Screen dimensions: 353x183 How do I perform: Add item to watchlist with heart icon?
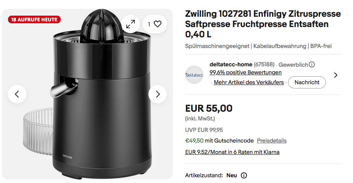(155, 24)
